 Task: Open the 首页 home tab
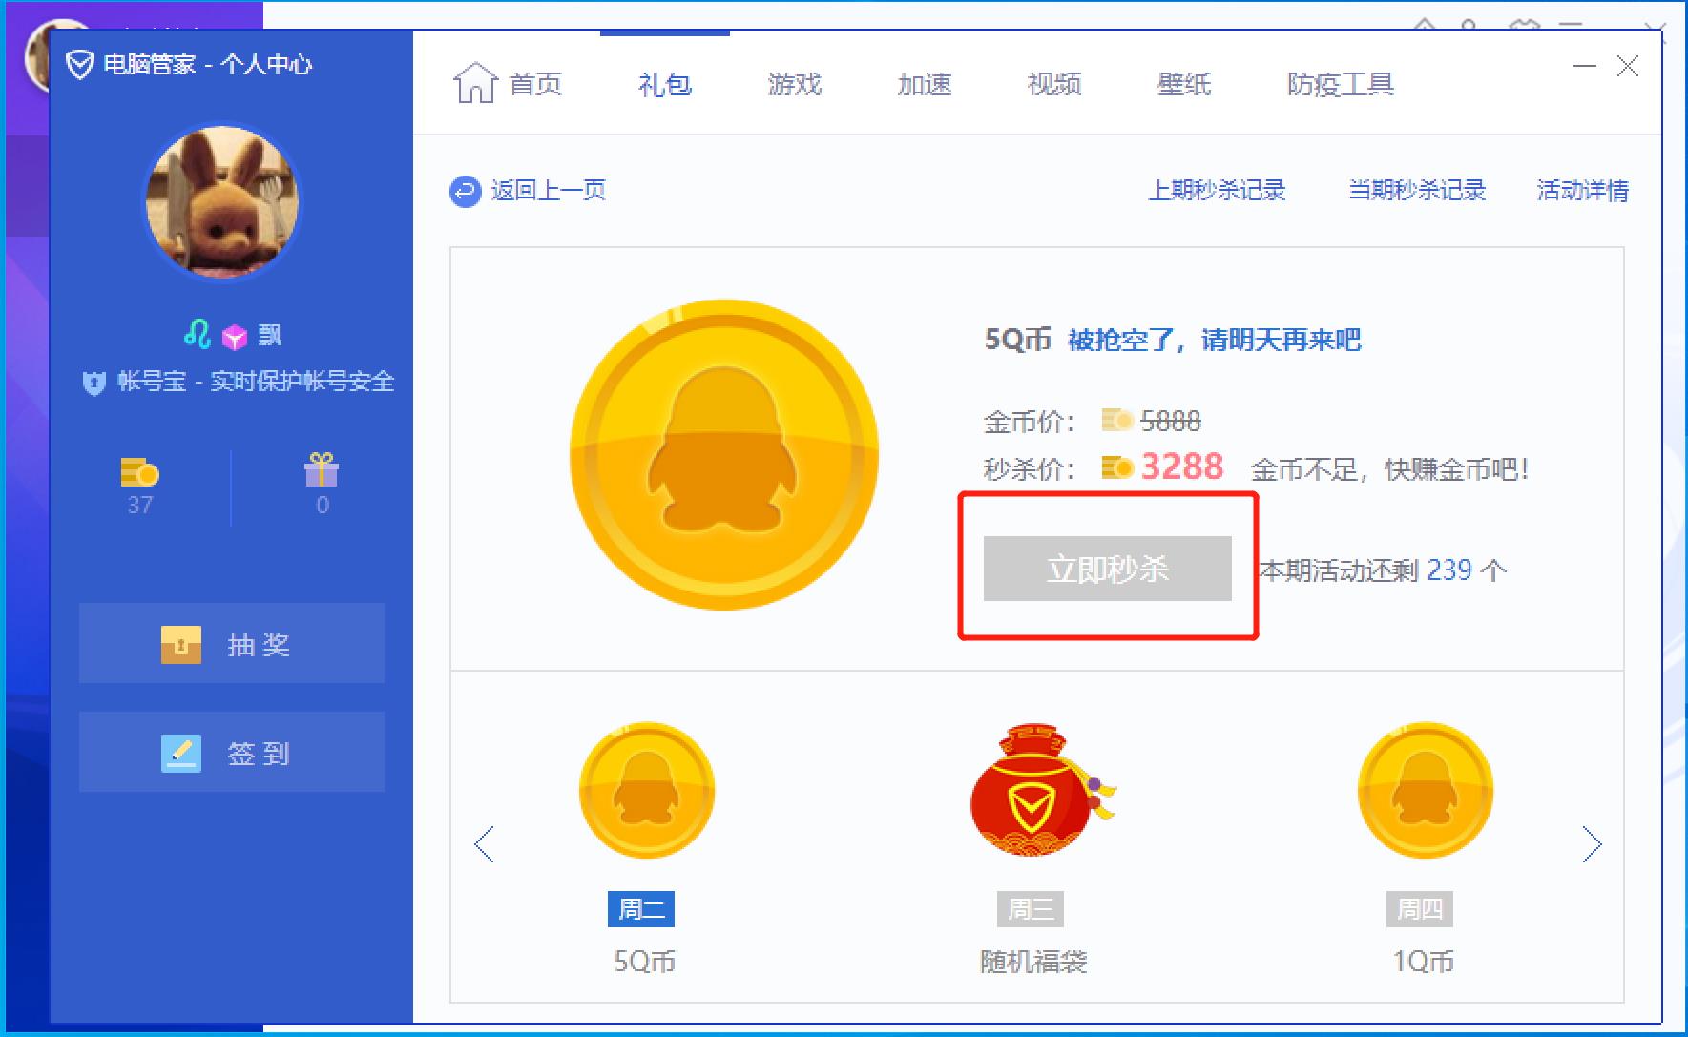pyautogui.click(x=507, y=84)
